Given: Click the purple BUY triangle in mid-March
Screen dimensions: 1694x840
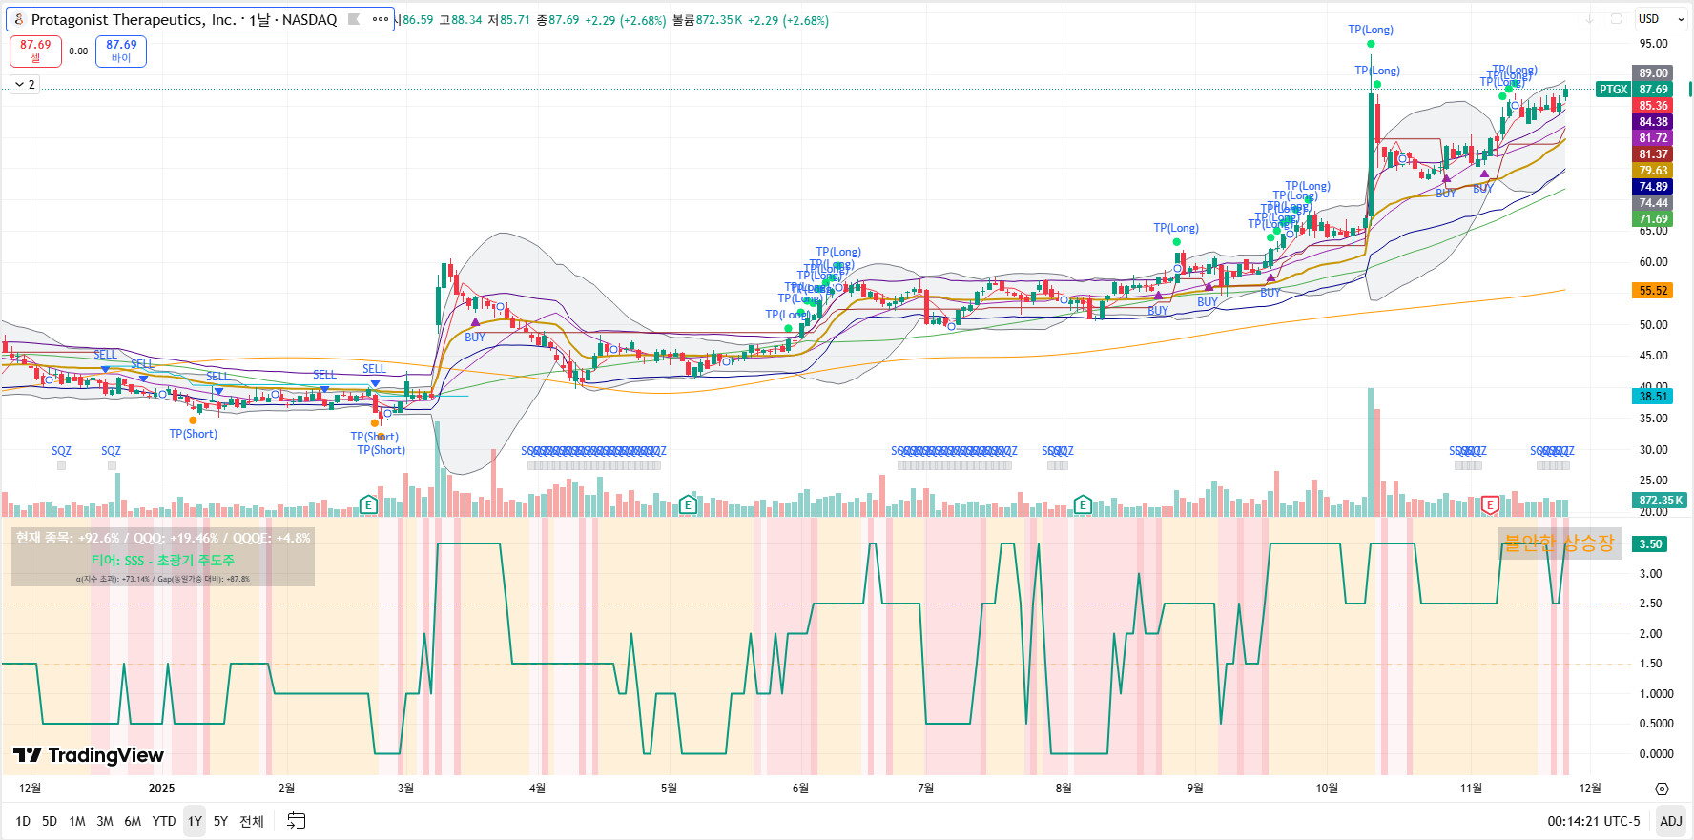Looking at the screenshot, I should click(475, 322).
